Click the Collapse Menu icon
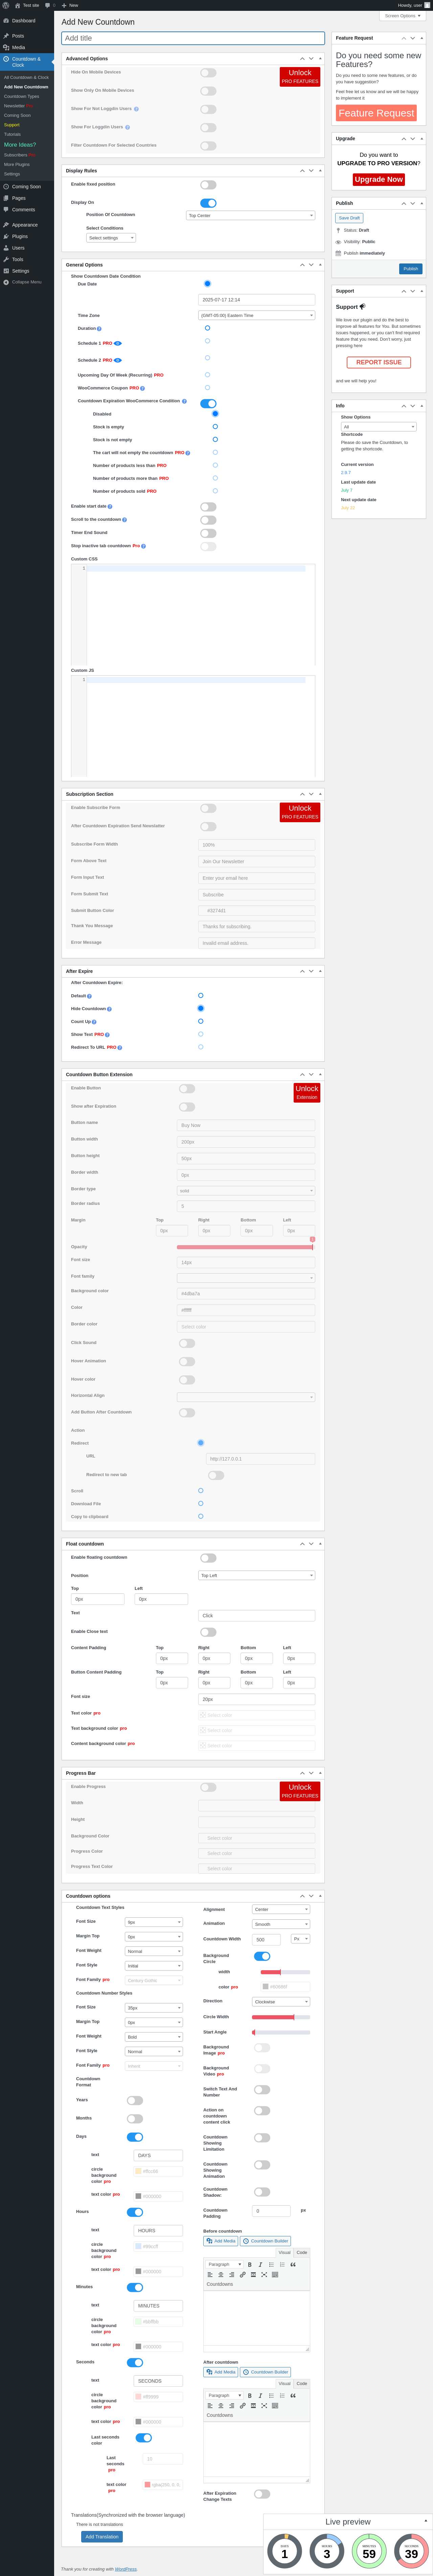The image size is (433, 2576). click(6, 282)
